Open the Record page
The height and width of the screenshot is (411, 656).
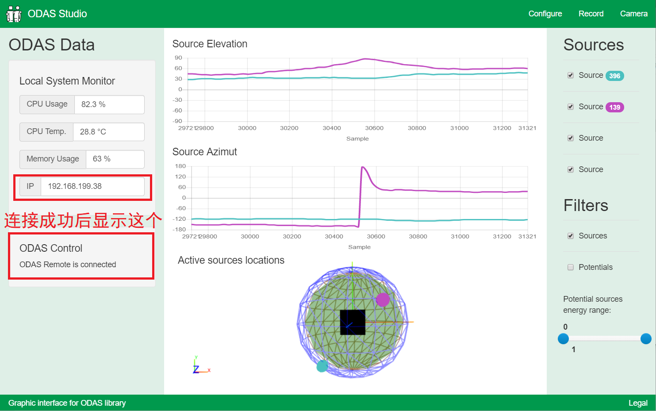click(591, 13)
